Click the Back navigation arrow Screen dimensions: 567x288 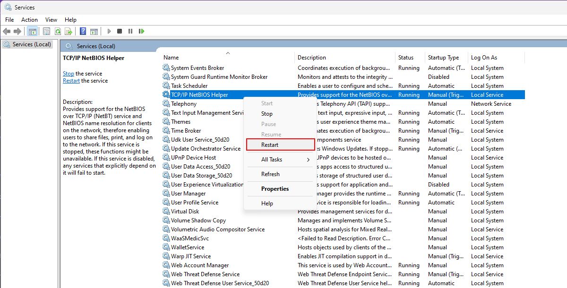(7, 31)
